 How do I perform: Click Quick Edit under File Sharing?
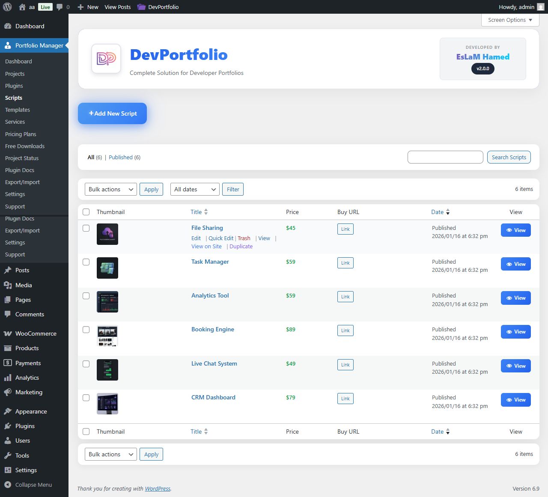pos(221,238)
